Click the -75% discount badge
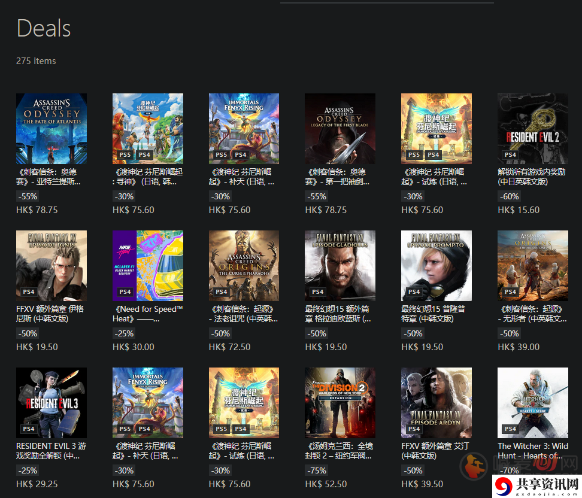Image resolution: width=582 pixels, height=498 pixels. pyautogui.click(x=317, y=470)
